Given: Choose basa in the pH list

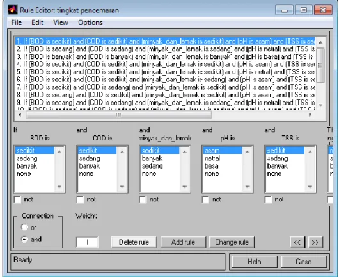Looking at the screenshot, I should point(223,166).
